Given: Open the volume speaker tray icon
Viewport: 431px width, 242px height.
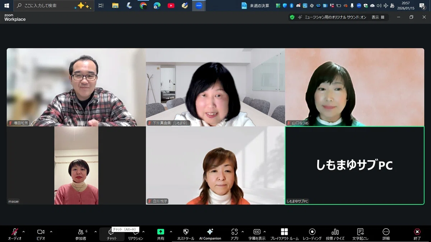Looking at the screenshot, I should tap(379, 6).
